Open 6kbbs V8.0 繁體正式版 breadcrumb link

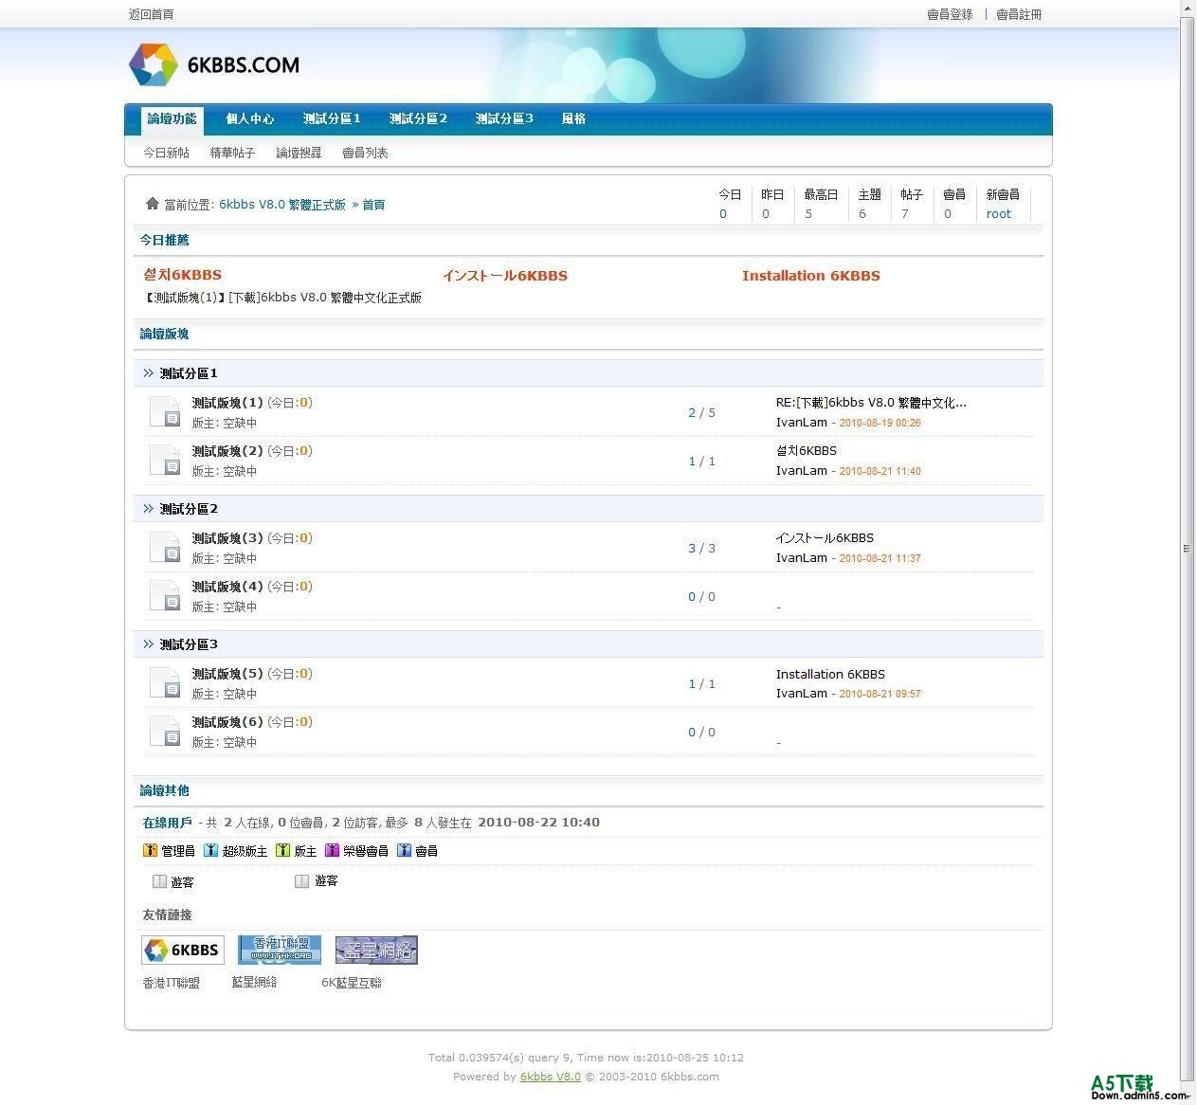pos(282,205)
